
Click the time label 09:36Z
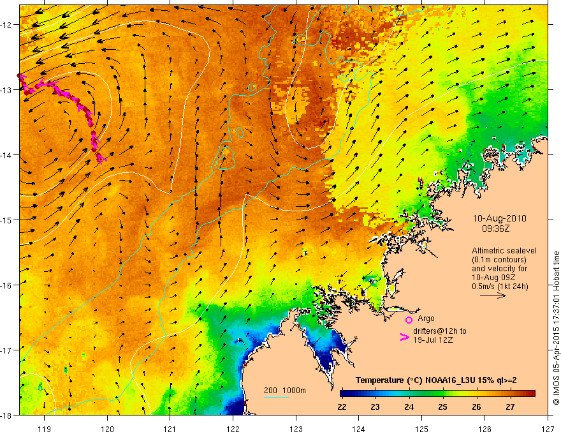click(495, 228)
